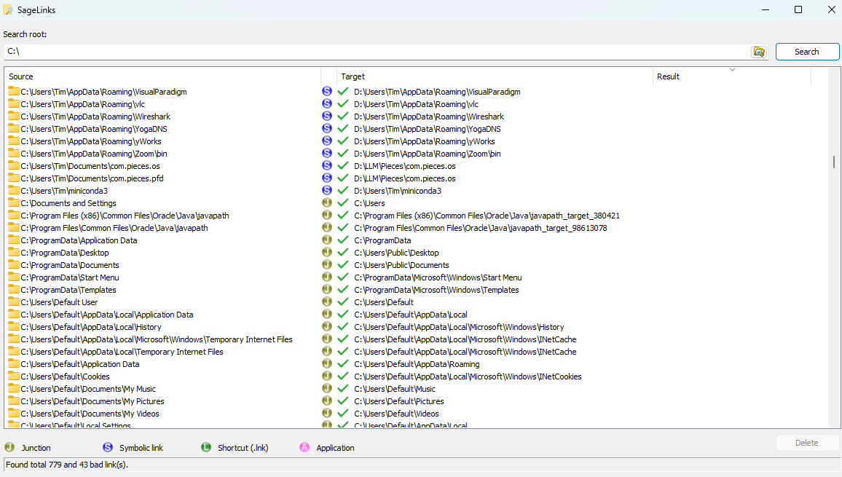Screen dimensions: 842x477
Task: Click the Symbolic link legend icon
Action: pyautogui.click(x=108, y=447)
